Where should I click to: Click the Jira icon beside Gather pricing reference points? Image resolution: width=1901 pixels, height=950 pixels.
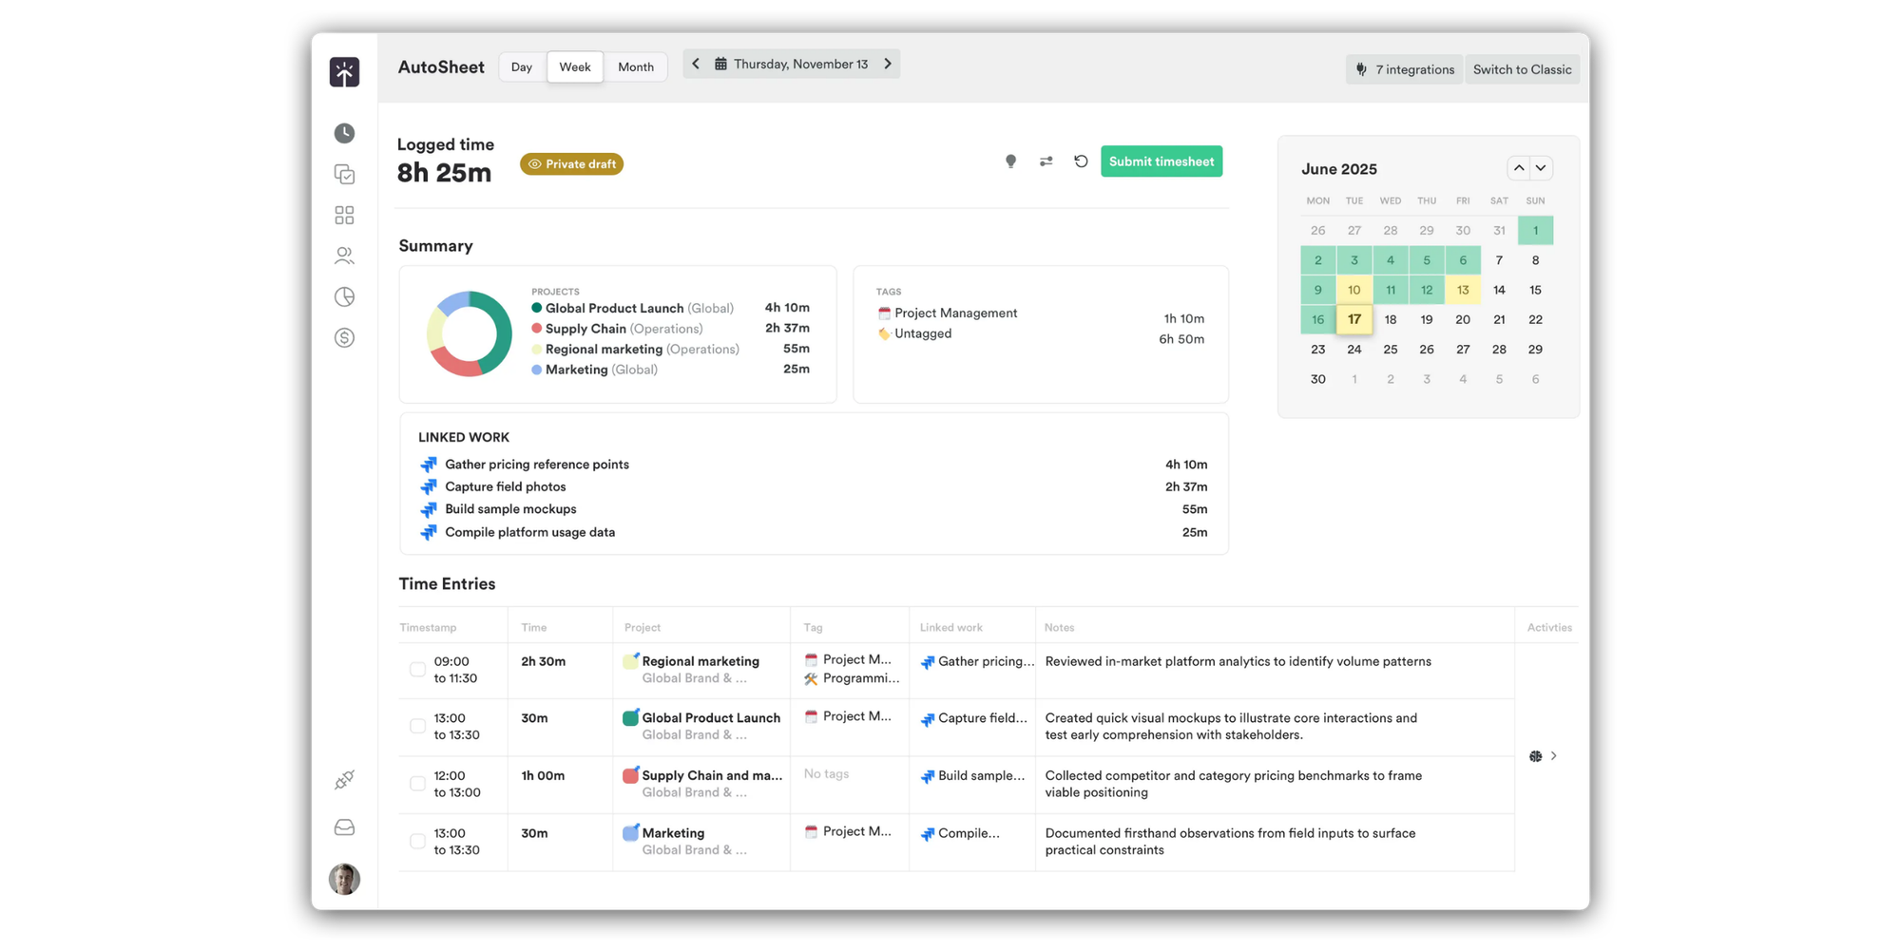point(429,465)
